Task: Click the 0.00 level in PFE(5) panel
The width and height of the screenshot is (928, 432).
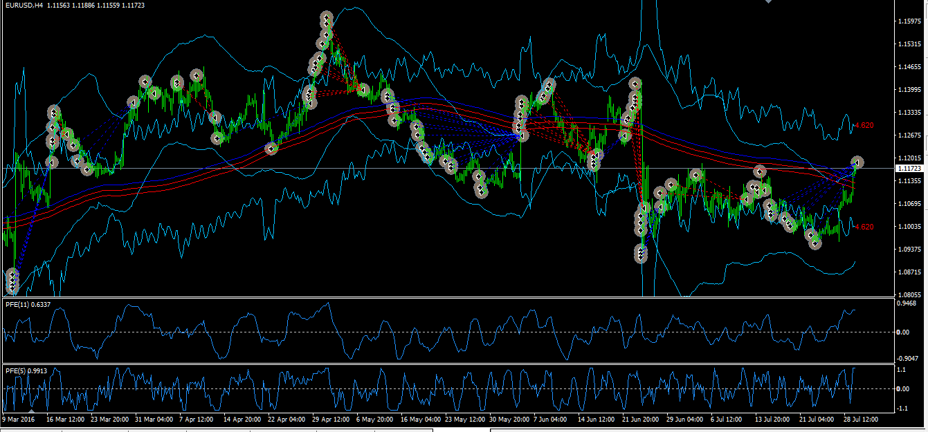Action: click(904, 389)
